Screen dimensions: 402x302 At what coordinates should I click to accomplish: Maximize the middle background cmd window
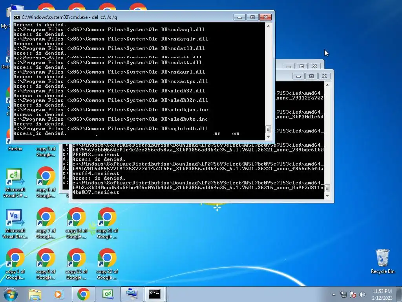[302, 66]
